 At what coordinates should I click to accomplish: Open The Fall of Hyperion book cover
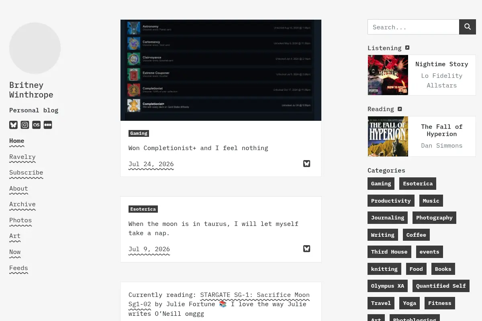pos(388,136)
